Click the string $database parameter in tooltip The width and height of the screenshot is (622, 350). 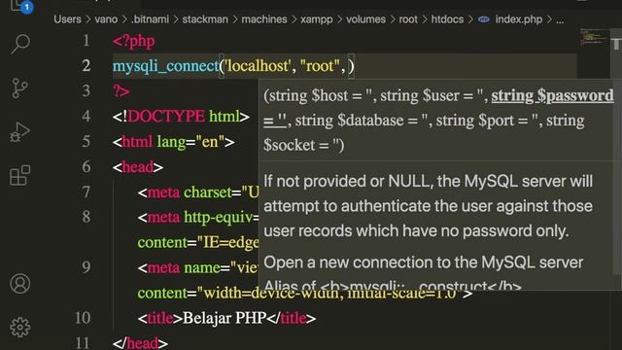pos(361,121)
